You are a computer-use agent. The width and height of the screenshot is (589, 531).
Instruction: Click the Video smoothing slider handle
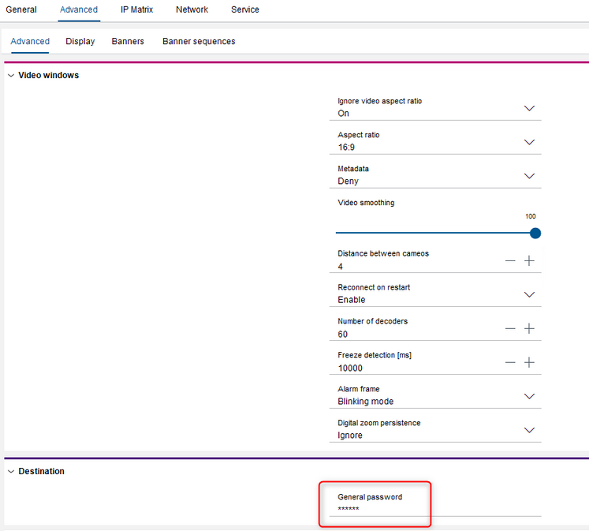[x=535, y=233]
